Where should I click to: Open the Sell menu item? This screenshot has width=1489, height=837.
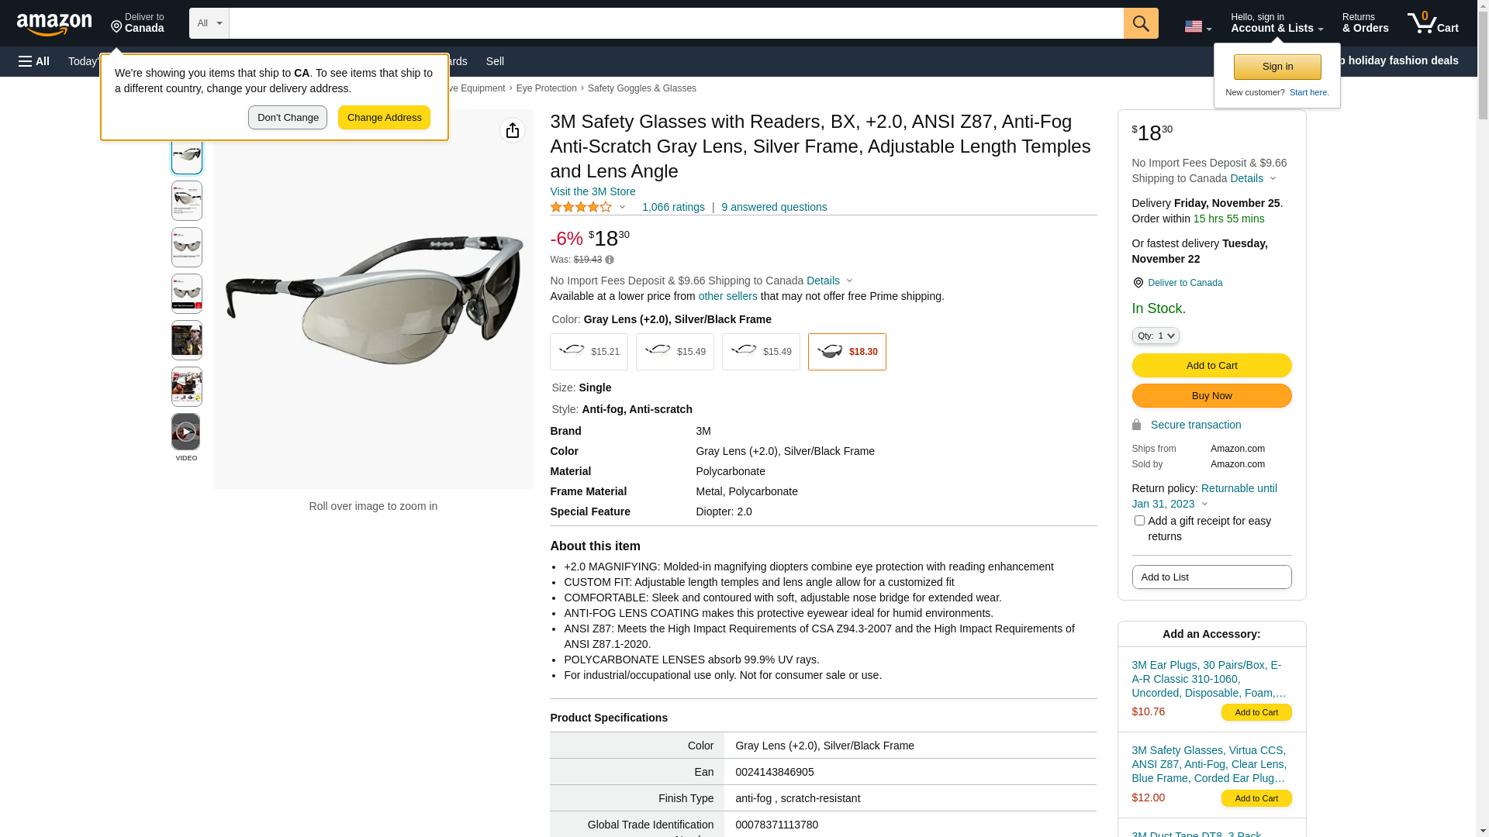tap(495, 61)
